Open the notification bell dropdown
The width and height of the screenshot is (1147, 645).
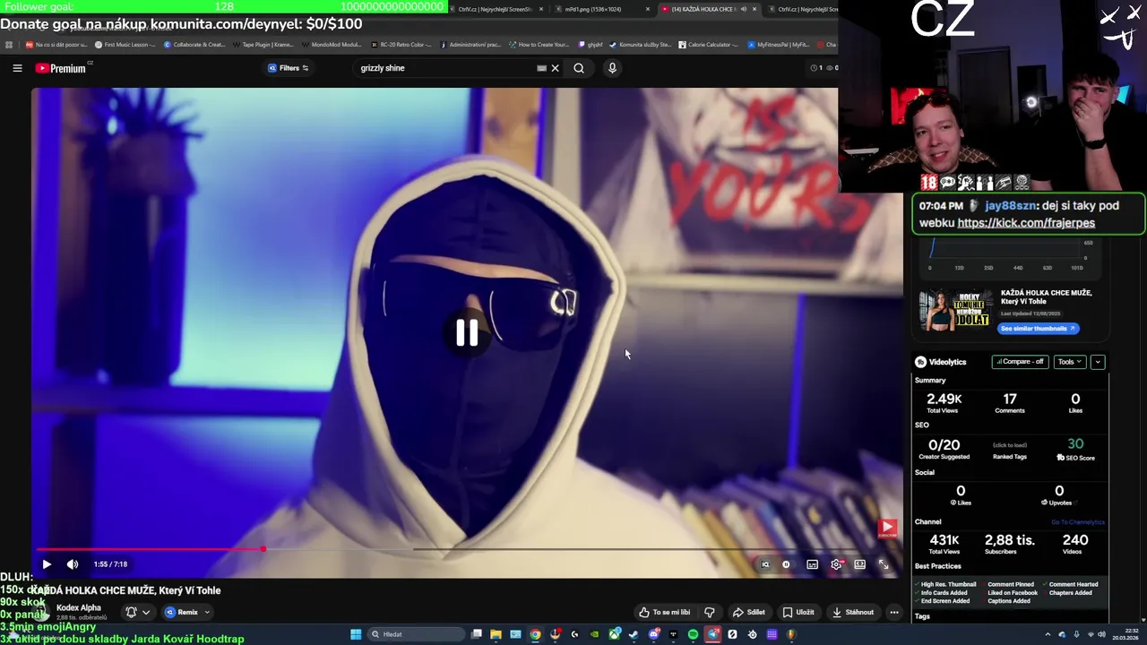coord(137,613)
